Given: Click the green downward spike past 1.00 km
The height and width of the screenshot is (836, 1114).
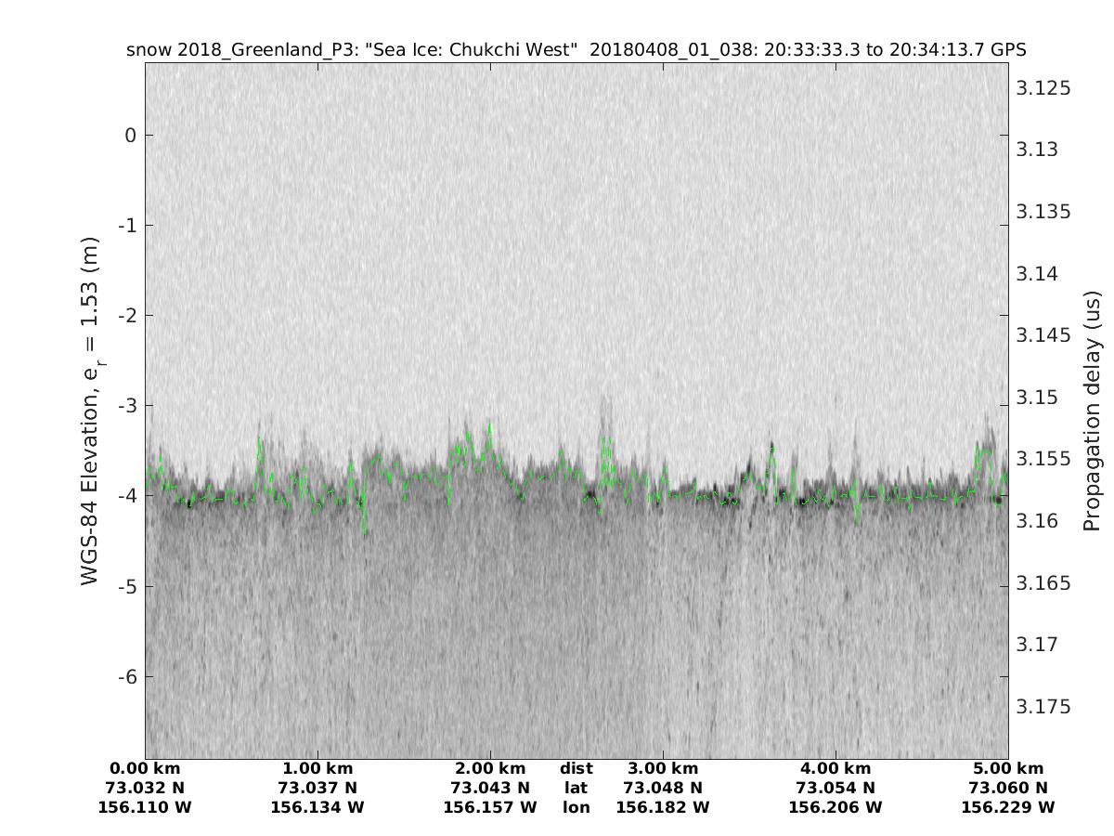Looking at the screenshot, I should (x=364, y=529).
